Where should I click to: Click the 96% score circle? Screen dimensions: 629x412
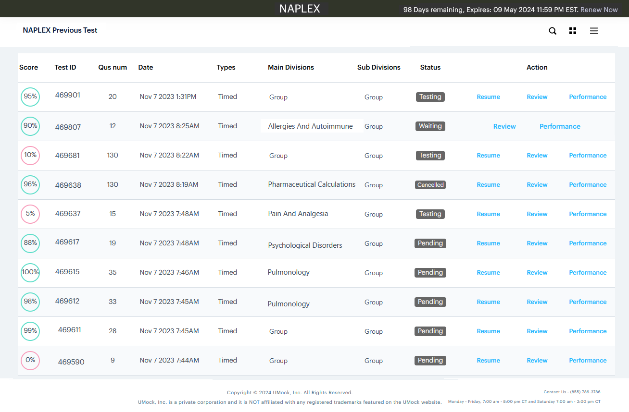point(30,184)
